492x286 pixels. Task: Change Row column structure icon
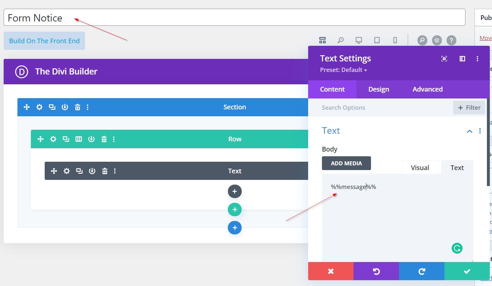coord(78,139)
